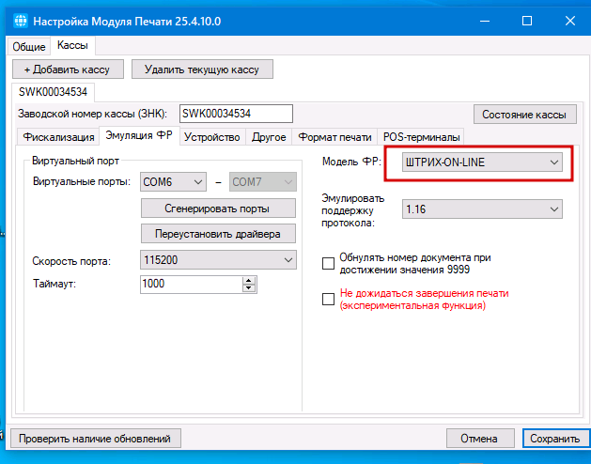Click the Виртуальные порты label
The height and width of the screenshot is (464, 591).
tap(82, 181)
